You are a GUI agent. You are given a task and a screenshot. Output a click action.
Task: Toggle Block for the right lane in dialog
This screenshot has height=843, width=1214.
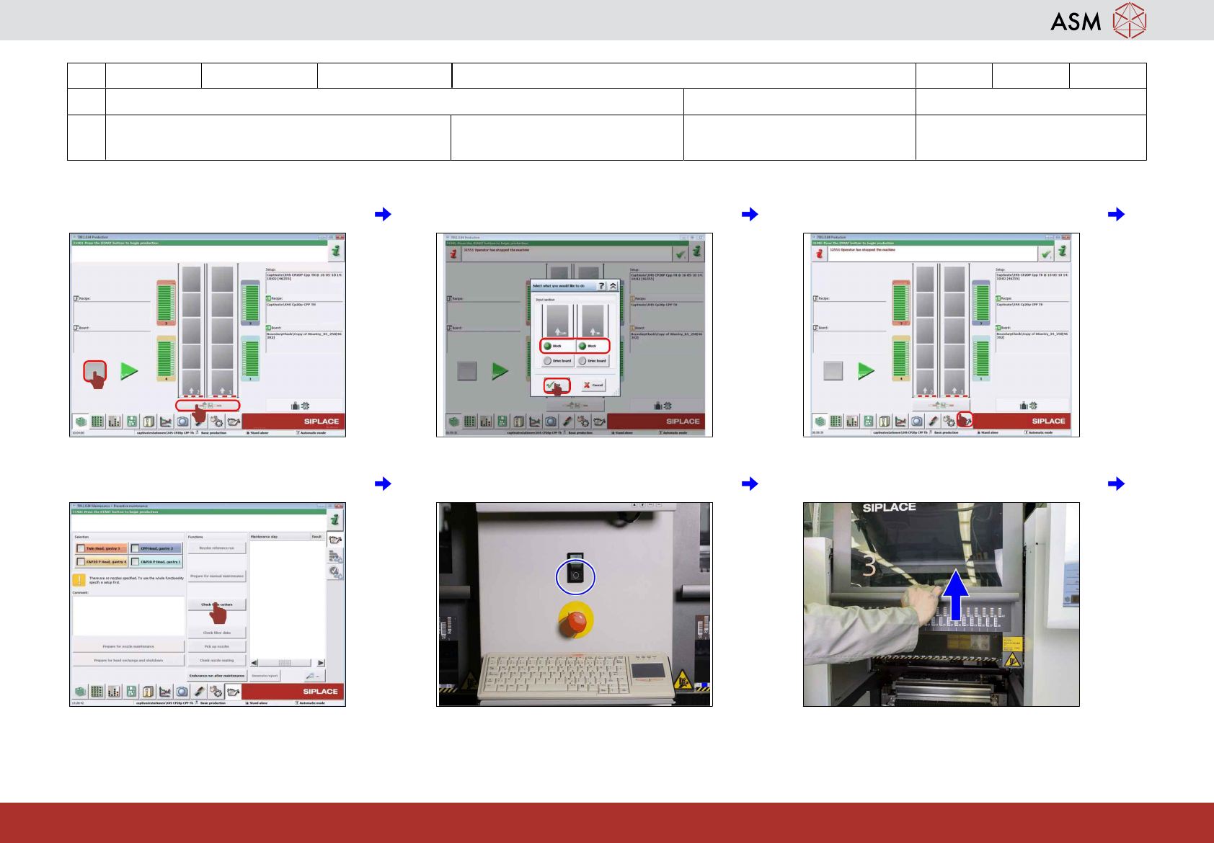tap(593, 346)
